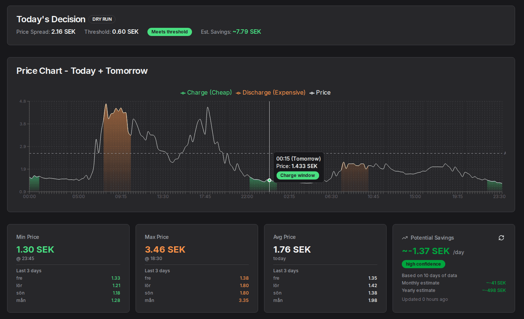
Task: Click the Avg Price card
Action: pos(325,268)
